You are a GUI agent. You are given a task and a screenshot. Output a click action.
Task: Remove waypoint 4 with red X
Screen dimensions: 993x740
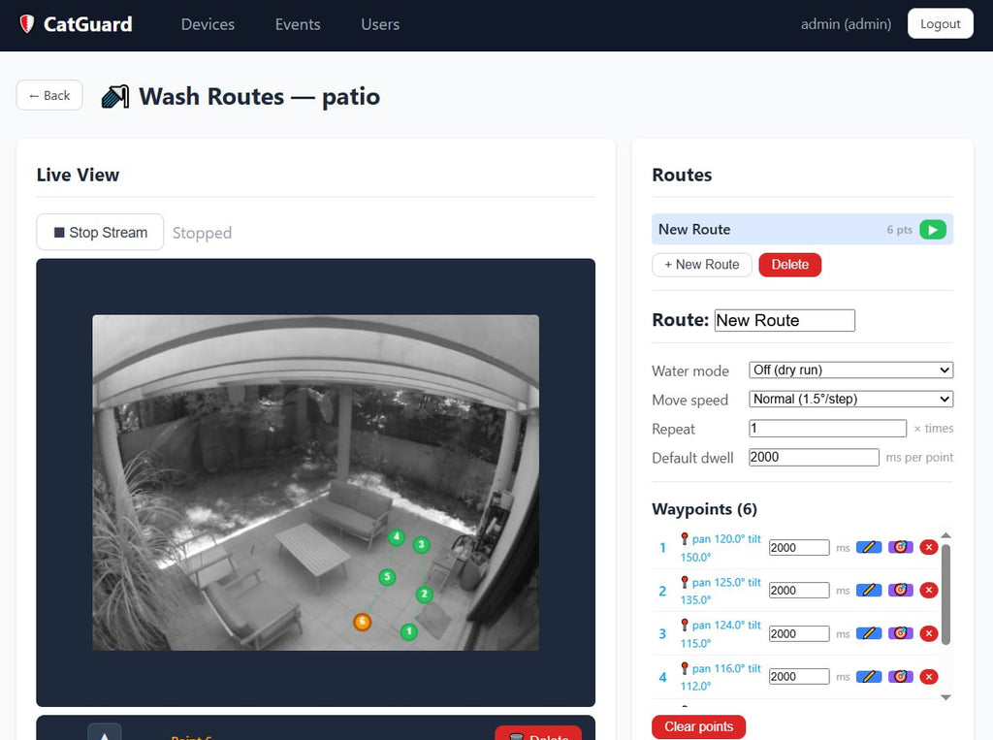[929, 677]
